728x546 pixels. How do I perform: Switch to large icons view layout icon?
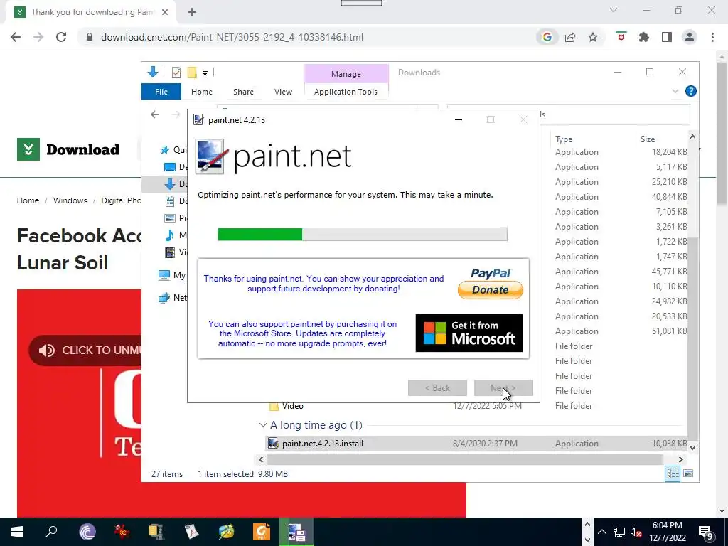click(688, 473)
